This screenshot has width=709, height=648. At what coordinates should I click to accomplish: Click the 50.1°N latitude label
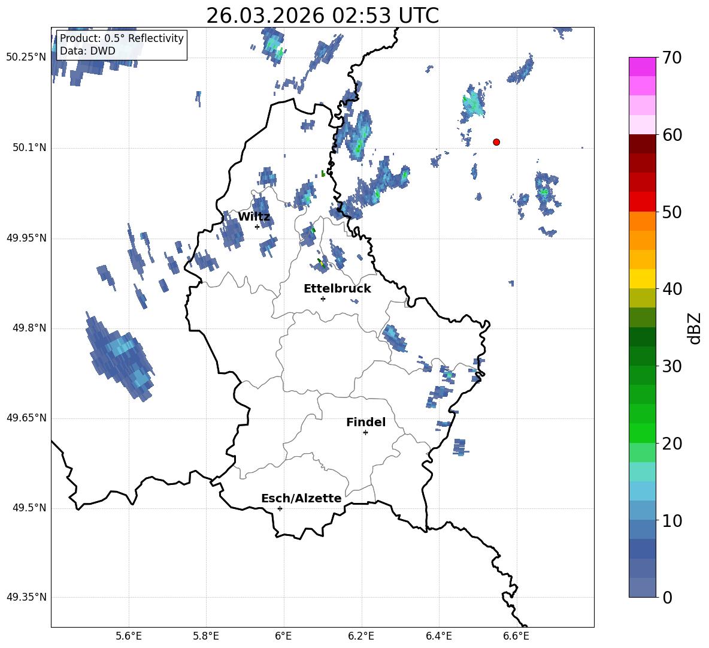click(29, 147)
